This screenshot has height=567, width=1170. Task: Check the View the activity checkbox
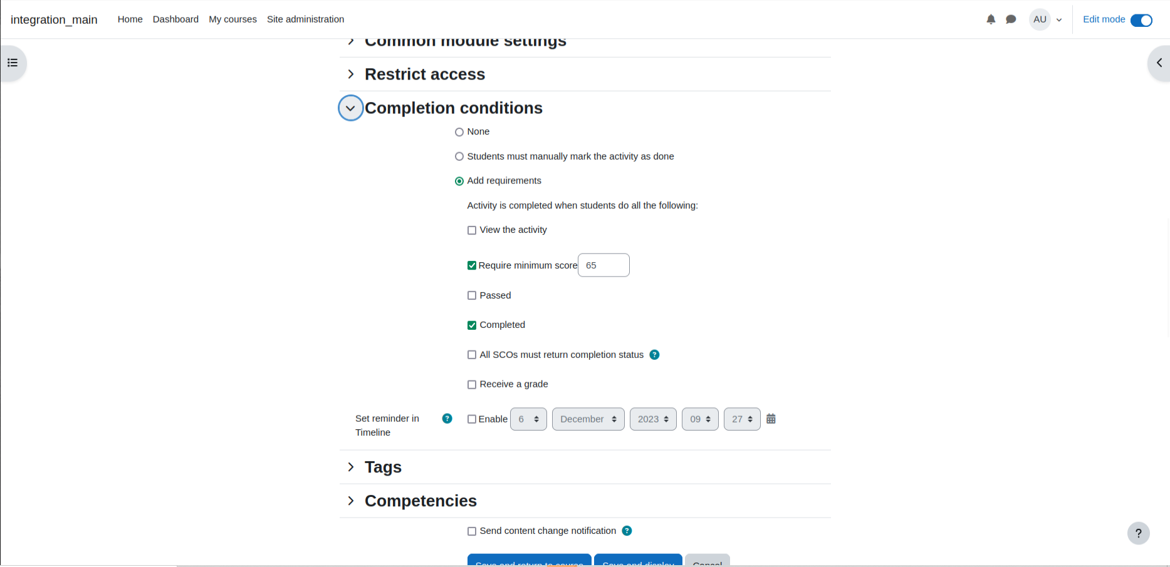[472, 230]
